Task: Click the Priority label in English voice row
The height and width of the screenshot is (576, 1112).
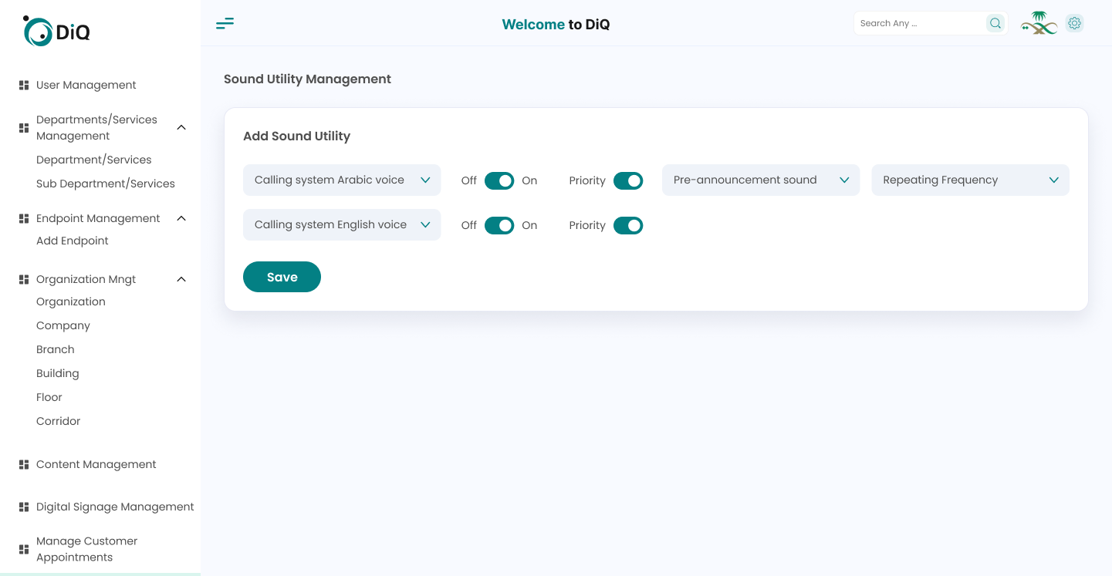Action: click(587, 226)
